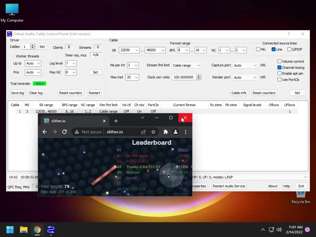Open the Log level dropdown

click(x=71, y=63)
